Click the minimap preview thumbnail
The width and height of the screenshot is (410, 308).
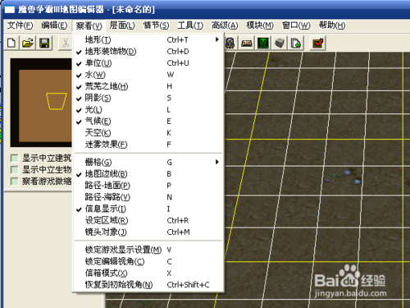[x=41, y=103]
